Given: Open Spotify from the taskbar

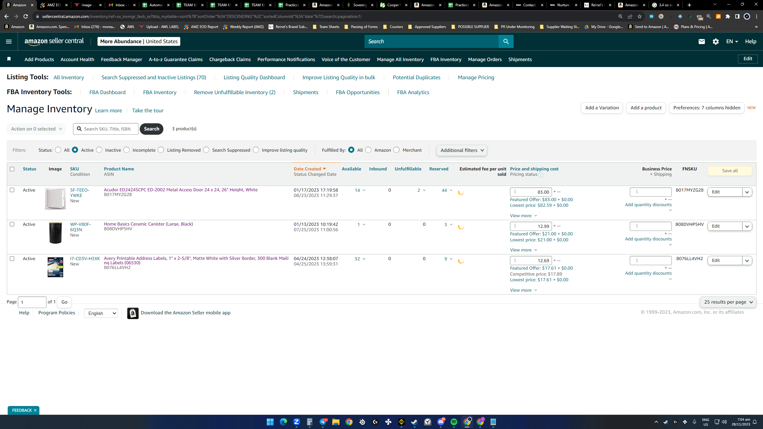Looking at the screenshot, I should [x=454, y=422].
